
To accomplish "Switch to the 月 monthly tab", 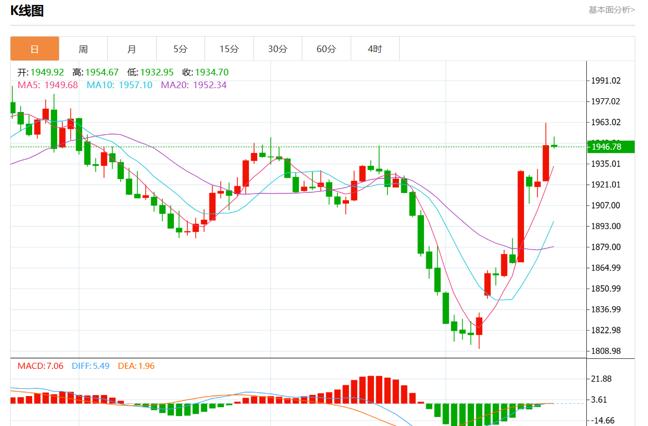I will (132, 49).
